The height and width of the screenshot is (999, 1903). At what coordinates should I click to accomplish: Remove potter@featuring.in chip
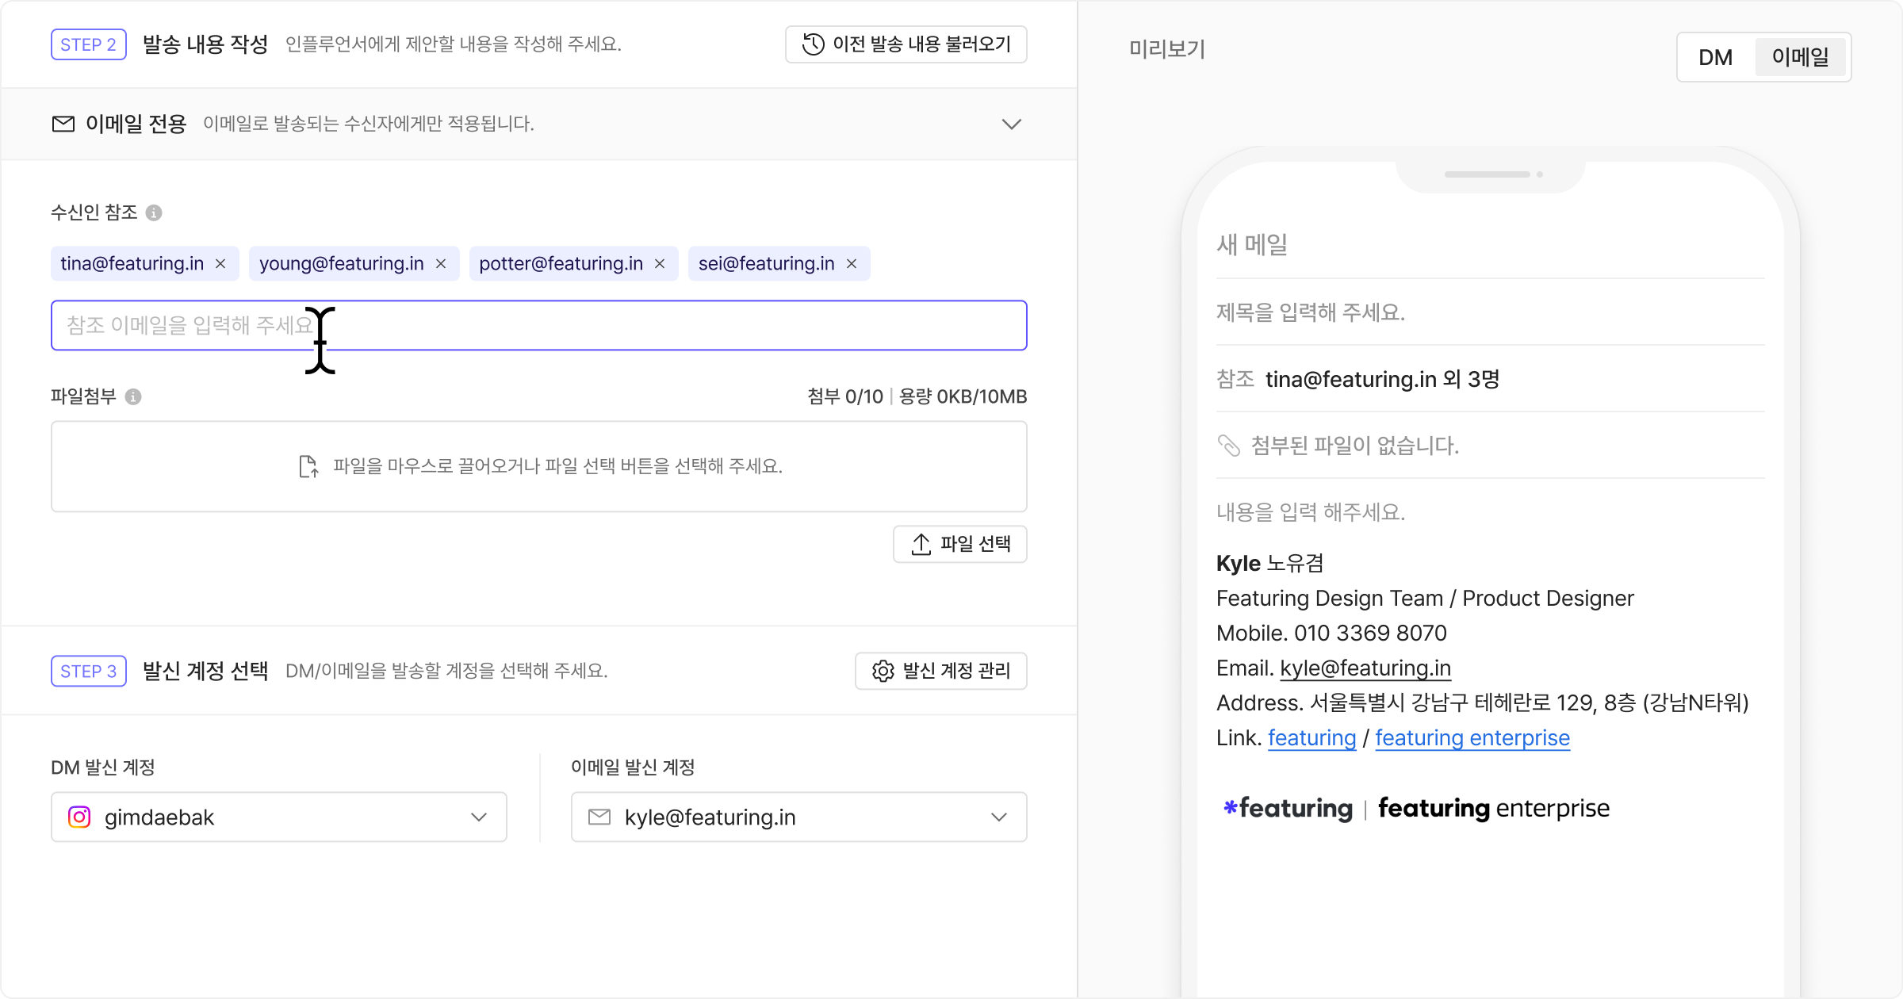(x=660, y=263)
